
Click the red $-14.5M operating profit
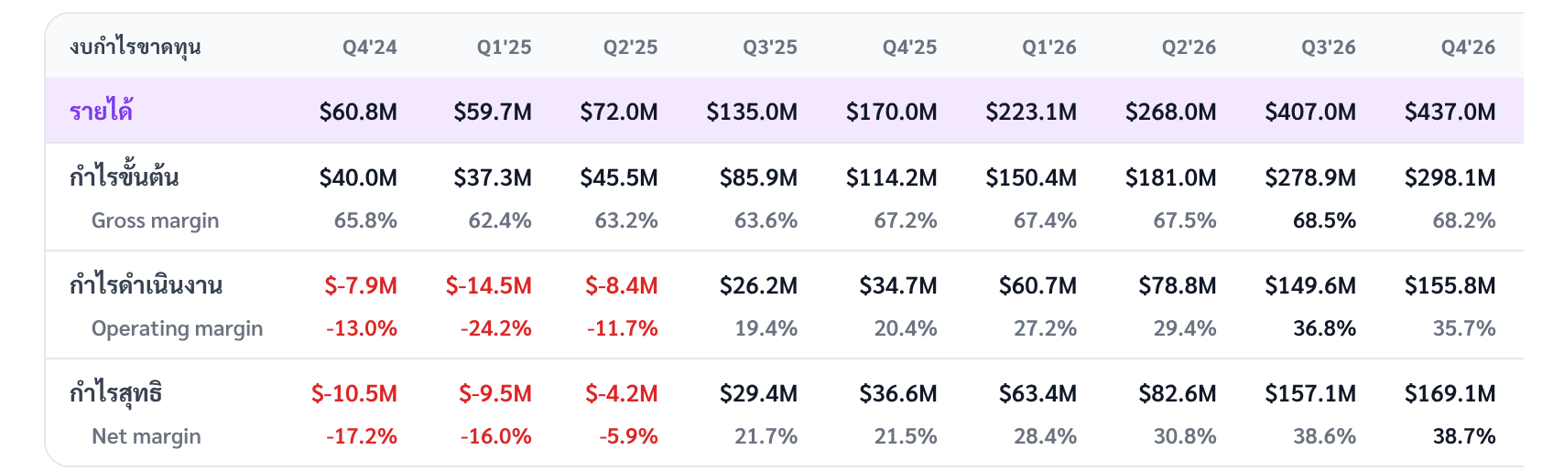pos(489,285)
